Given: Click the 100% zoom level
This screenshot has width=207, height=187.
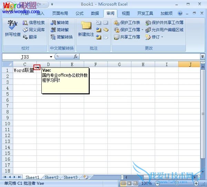Looking at the screenshot, I should [x=146, y=183].
